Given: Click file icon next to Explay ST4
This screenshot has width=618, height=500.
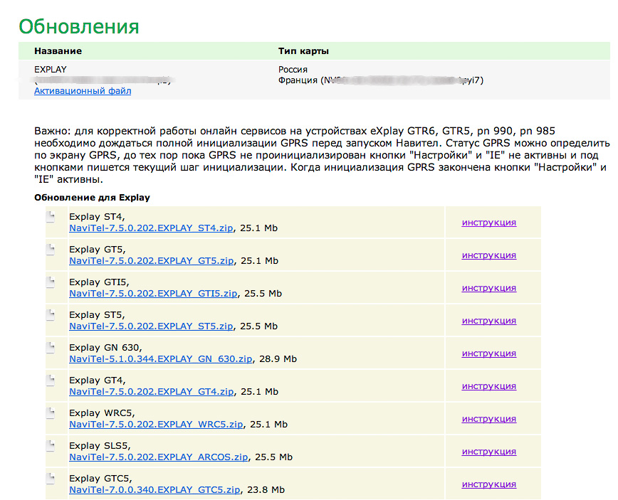Looking at the screenshot, I should 51,218.
